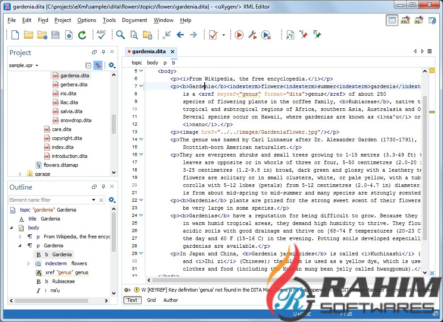This screenshot has height=322, width=443.
Task: Expand the 'From Wikipedia' p outline node
Action: [x=20, y=237]
